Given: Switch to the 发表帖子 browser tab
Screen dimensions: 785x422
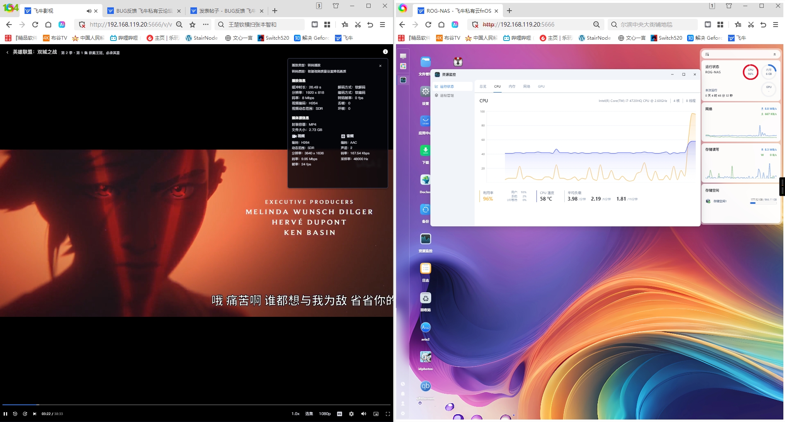Looking at the screenshot, I should point(226,11).
